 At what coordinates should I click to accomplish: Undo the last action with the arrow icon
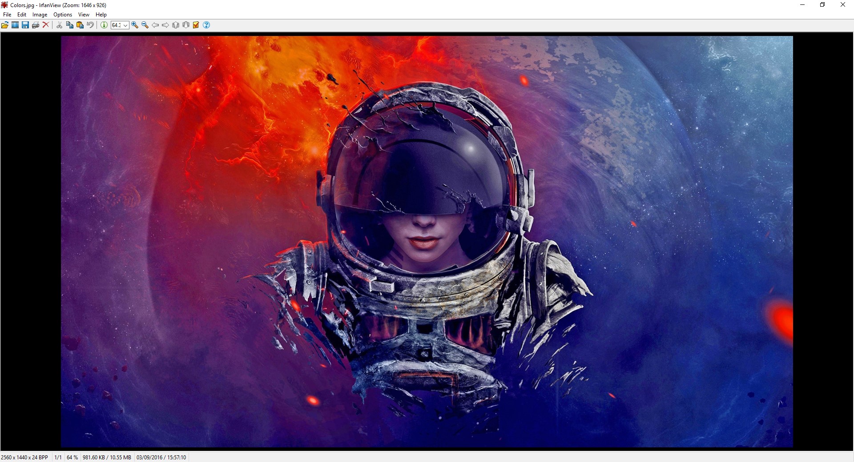tap(90, 25)
